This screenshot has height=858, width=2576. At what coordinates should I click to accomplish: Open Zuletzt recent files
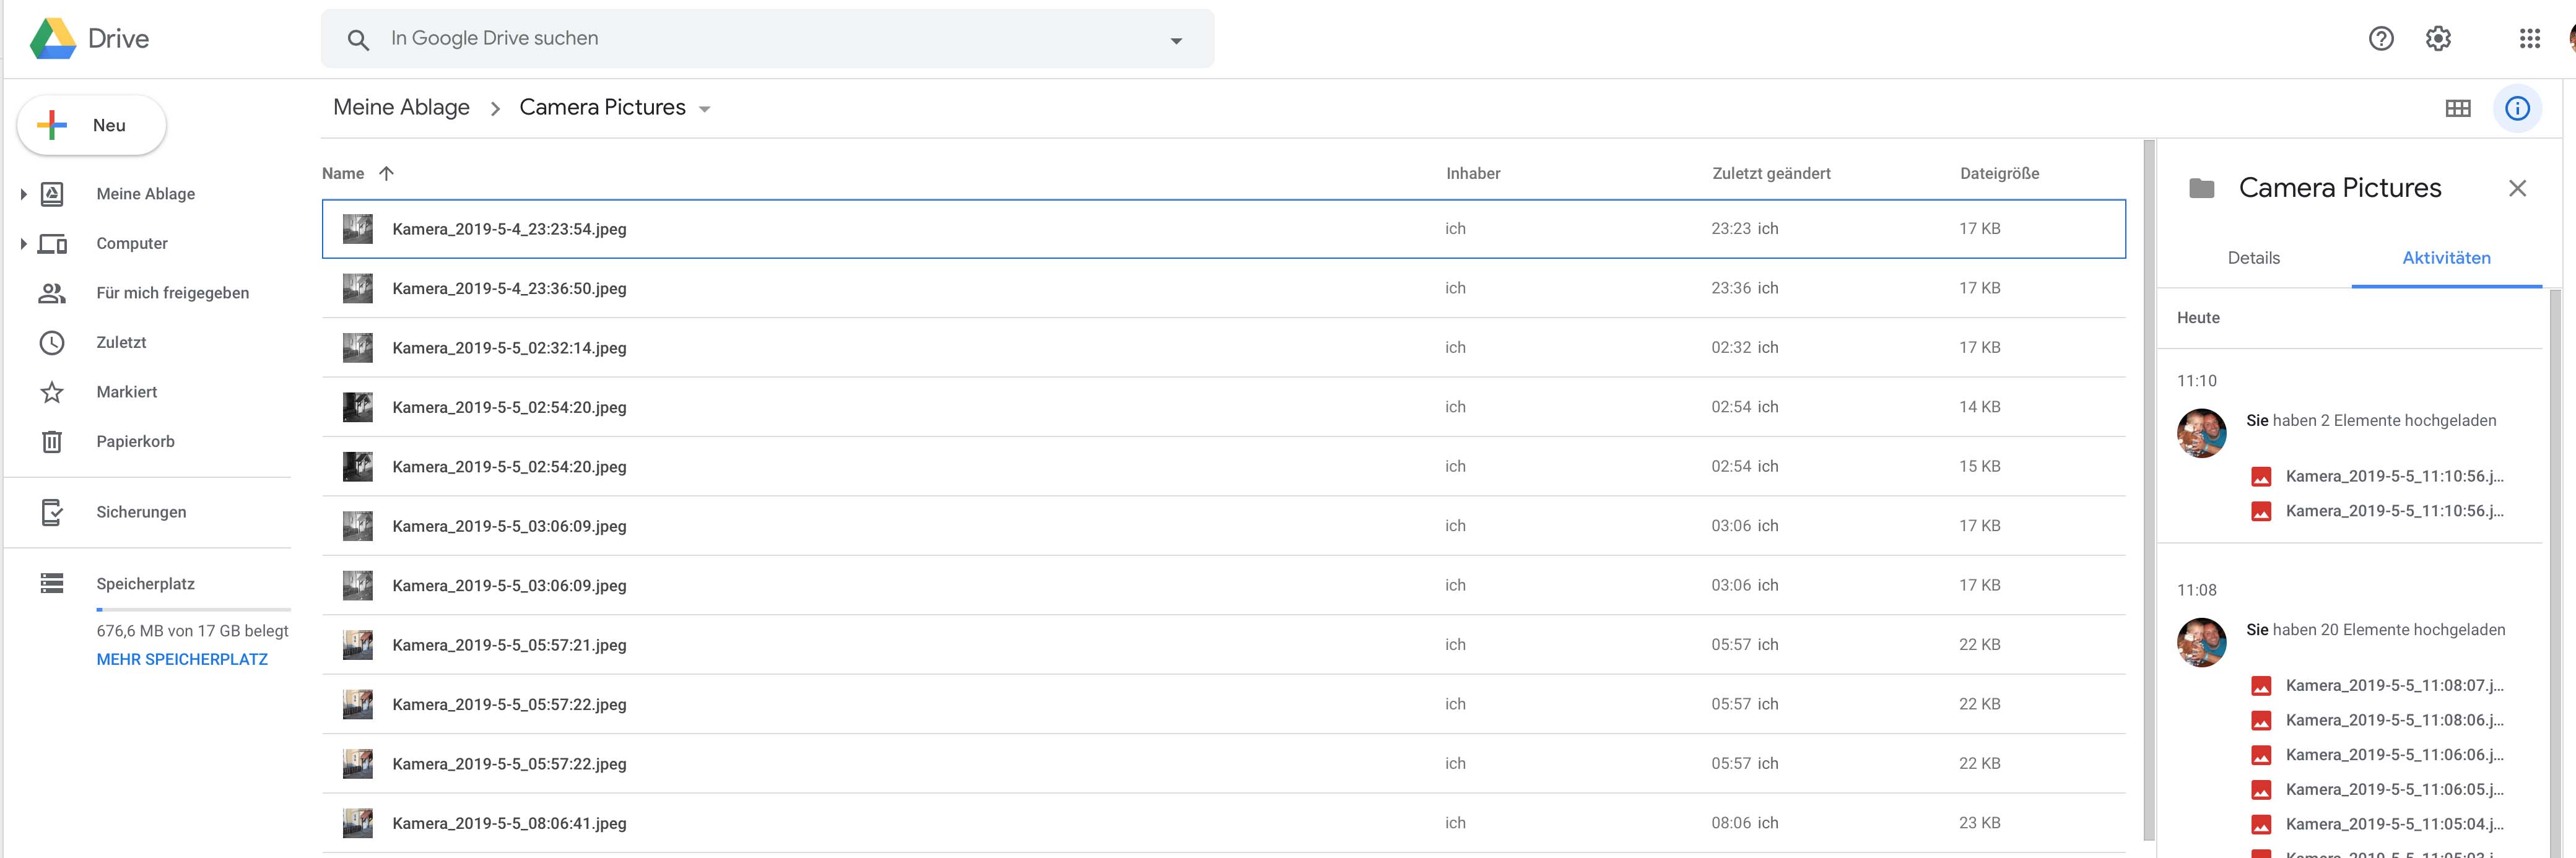point(121,342)
